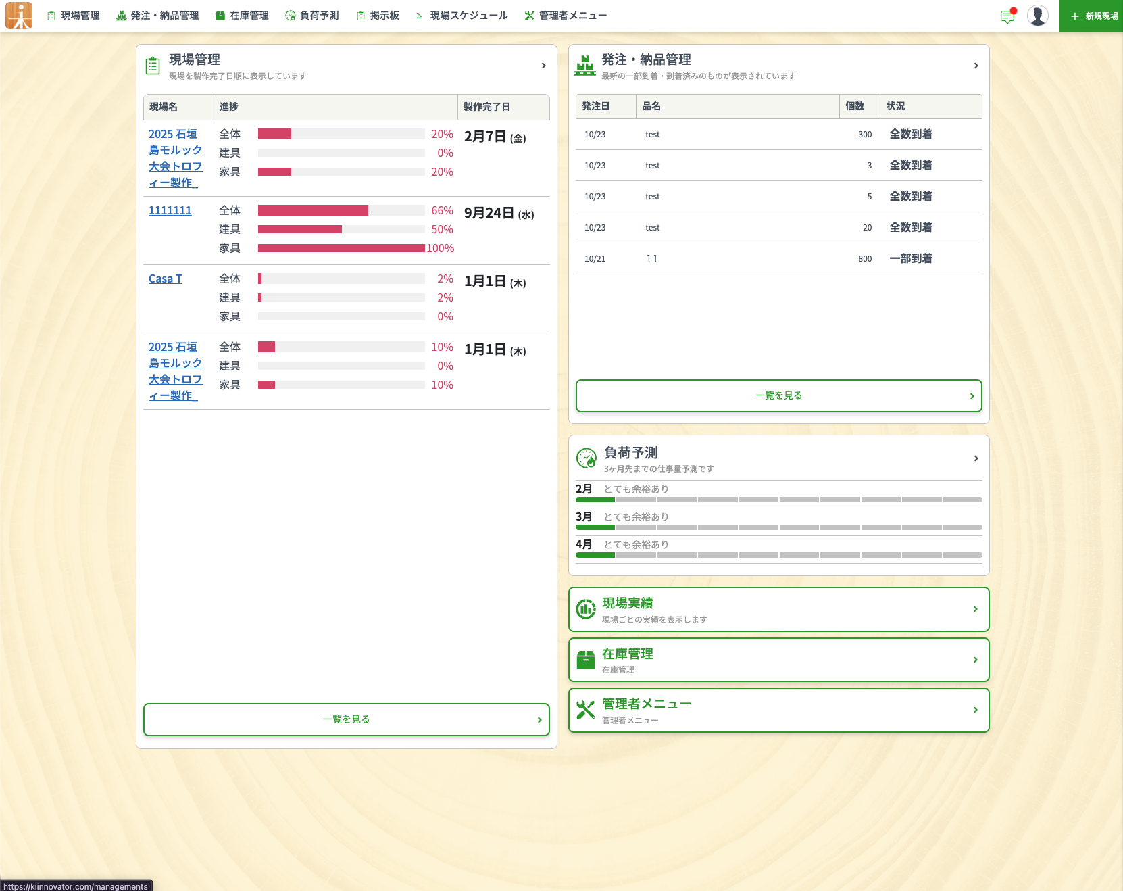Open the notification message icon
This screenshot has height=891, width=1123.
coord(1007,16)
